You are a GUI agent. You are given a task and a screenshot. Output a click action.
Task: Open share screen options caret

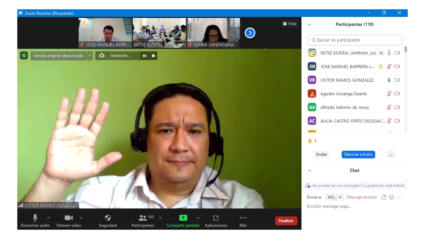[x=198, y=218]
